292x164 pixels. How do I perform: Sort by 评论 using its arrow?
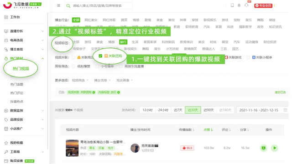[x=230, y=129]
